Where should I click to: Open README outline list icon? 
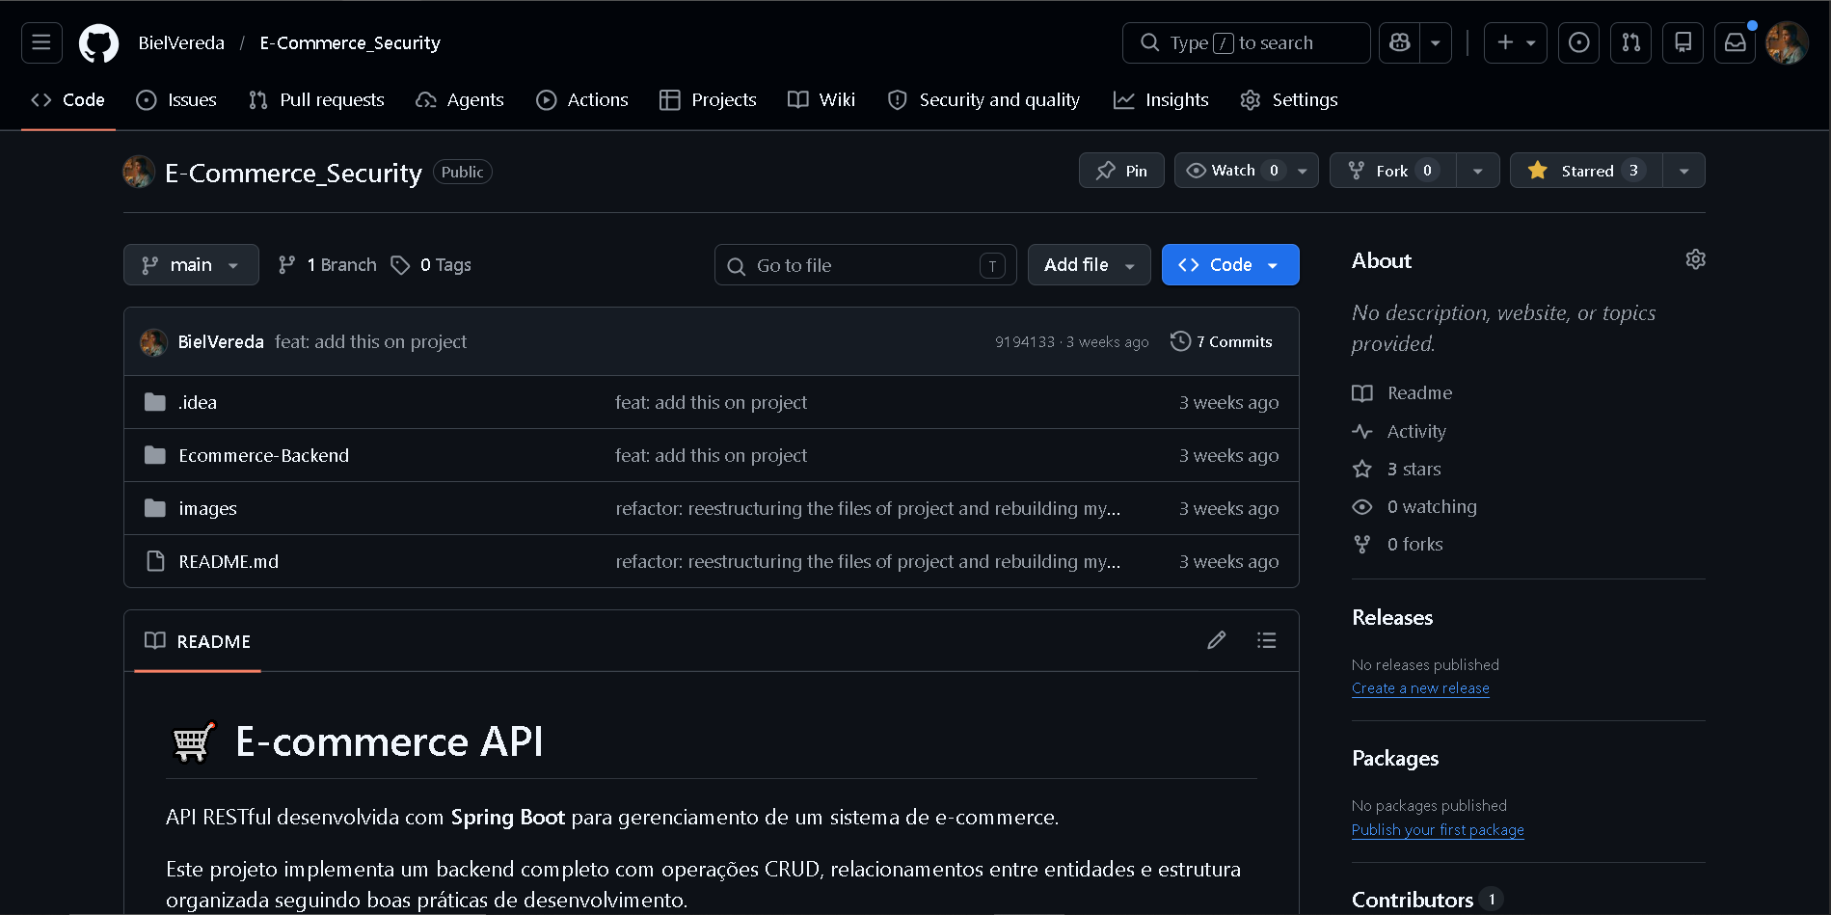1267,640
